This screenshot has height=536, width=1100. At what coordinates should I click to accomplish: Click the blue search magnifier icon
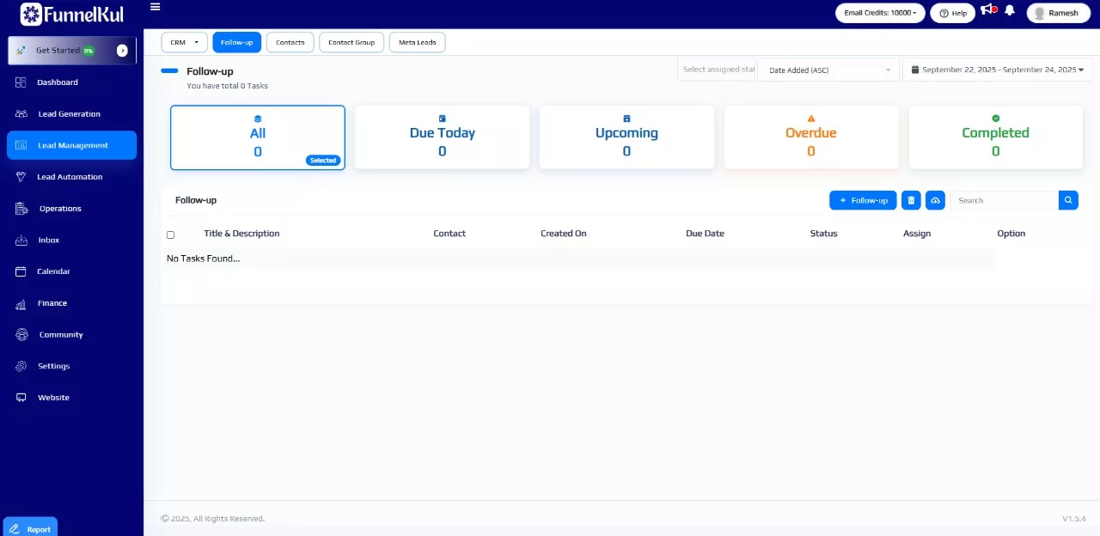pos(1068,200)
